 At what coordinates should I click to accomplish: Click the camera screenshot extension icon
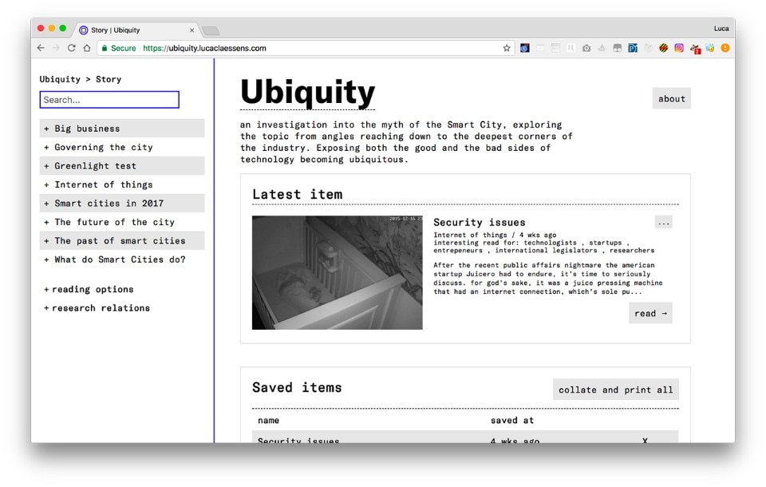pos(586,49)
